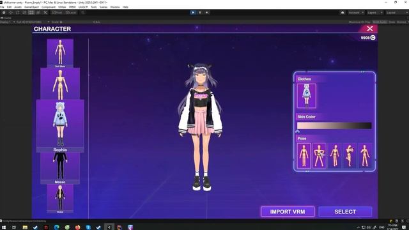Open Firefox from the taskbar

click(77, 227)
